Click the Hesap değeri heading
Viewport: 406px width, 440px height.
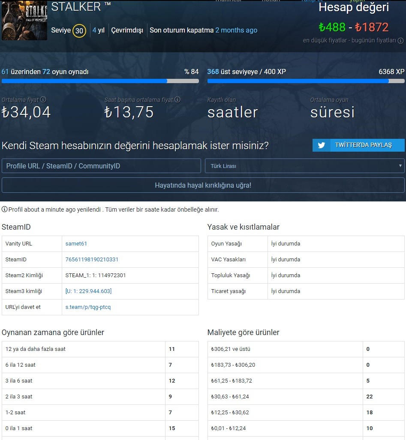[x=354, y=8]
